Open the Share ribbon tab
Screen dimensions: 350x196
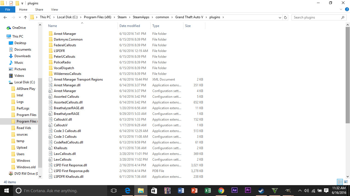[x=39, y=10]
